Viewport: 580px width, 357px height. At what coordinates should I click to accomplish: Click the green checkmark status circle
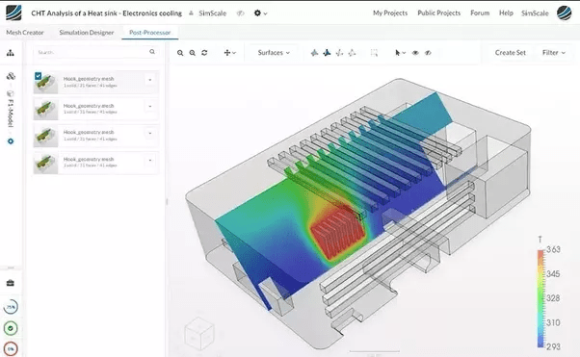11,328
